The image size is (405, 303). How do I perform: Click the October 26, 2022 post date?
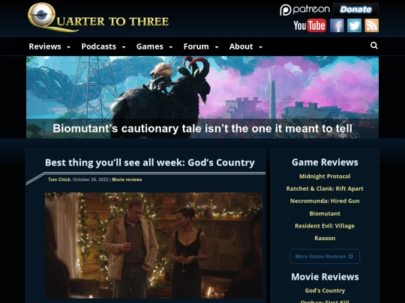[91, 180]
